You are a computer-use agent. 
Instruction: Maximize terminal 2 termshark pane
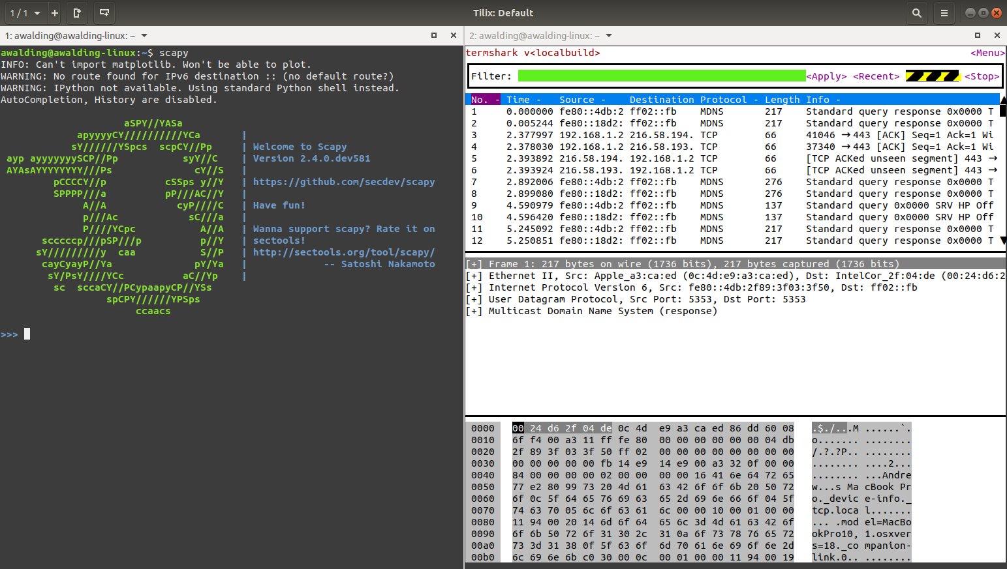point(978,36)
